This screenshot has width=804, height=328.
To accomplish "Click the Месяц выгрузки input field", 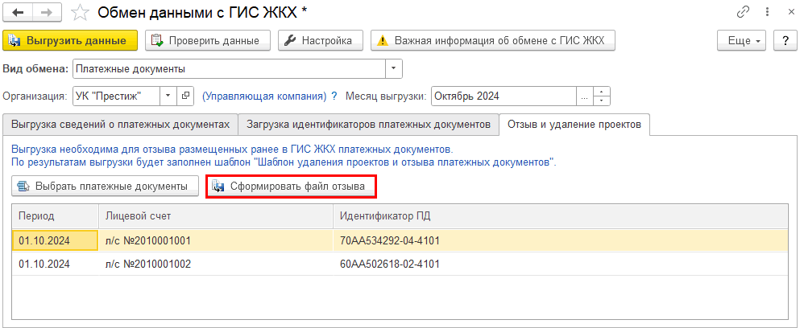I will click(x=504, y=96).
